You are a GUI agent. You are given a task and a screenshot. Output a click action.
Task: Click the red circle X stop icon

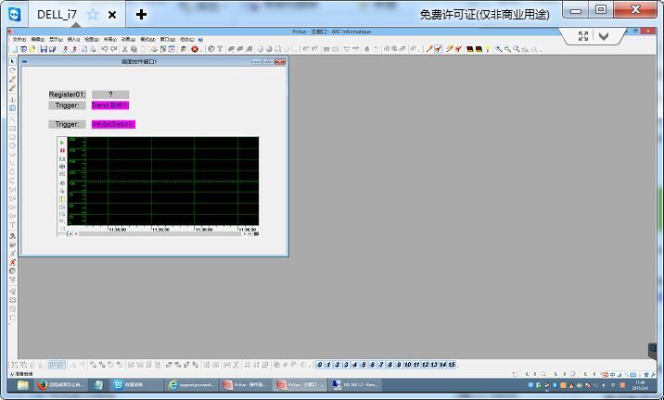pos(195,49)
